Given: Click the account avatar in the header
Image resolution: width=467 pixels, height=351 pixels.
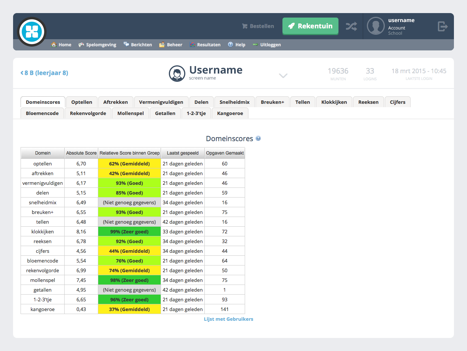Looking at the screenshot, I should [375, 26].
